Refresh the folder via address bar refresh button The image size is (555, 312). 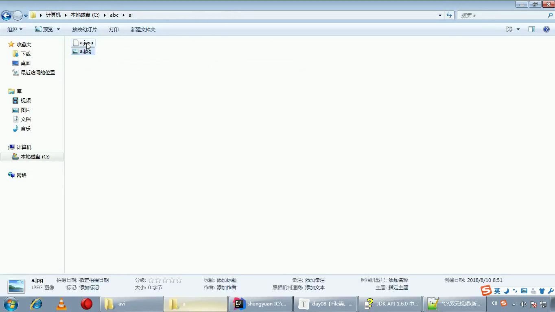point(449,15)
